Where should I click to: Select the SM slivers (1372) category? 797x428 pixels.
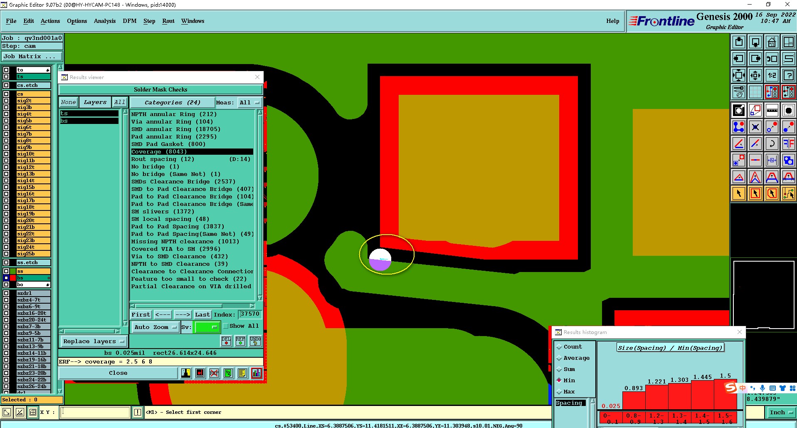point(163,212)
